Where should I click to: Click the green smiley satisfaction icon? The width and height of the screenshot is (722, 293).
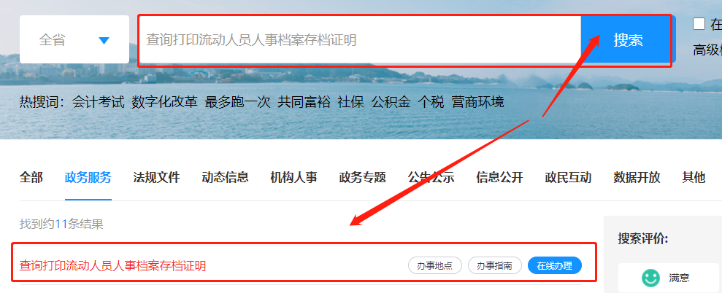[650, 278]
